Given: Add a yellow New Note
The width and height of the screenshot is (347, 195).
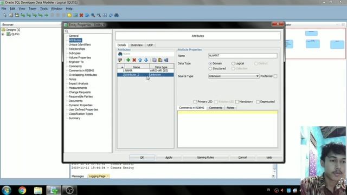Looking at the screenshot, I should 69,15.
